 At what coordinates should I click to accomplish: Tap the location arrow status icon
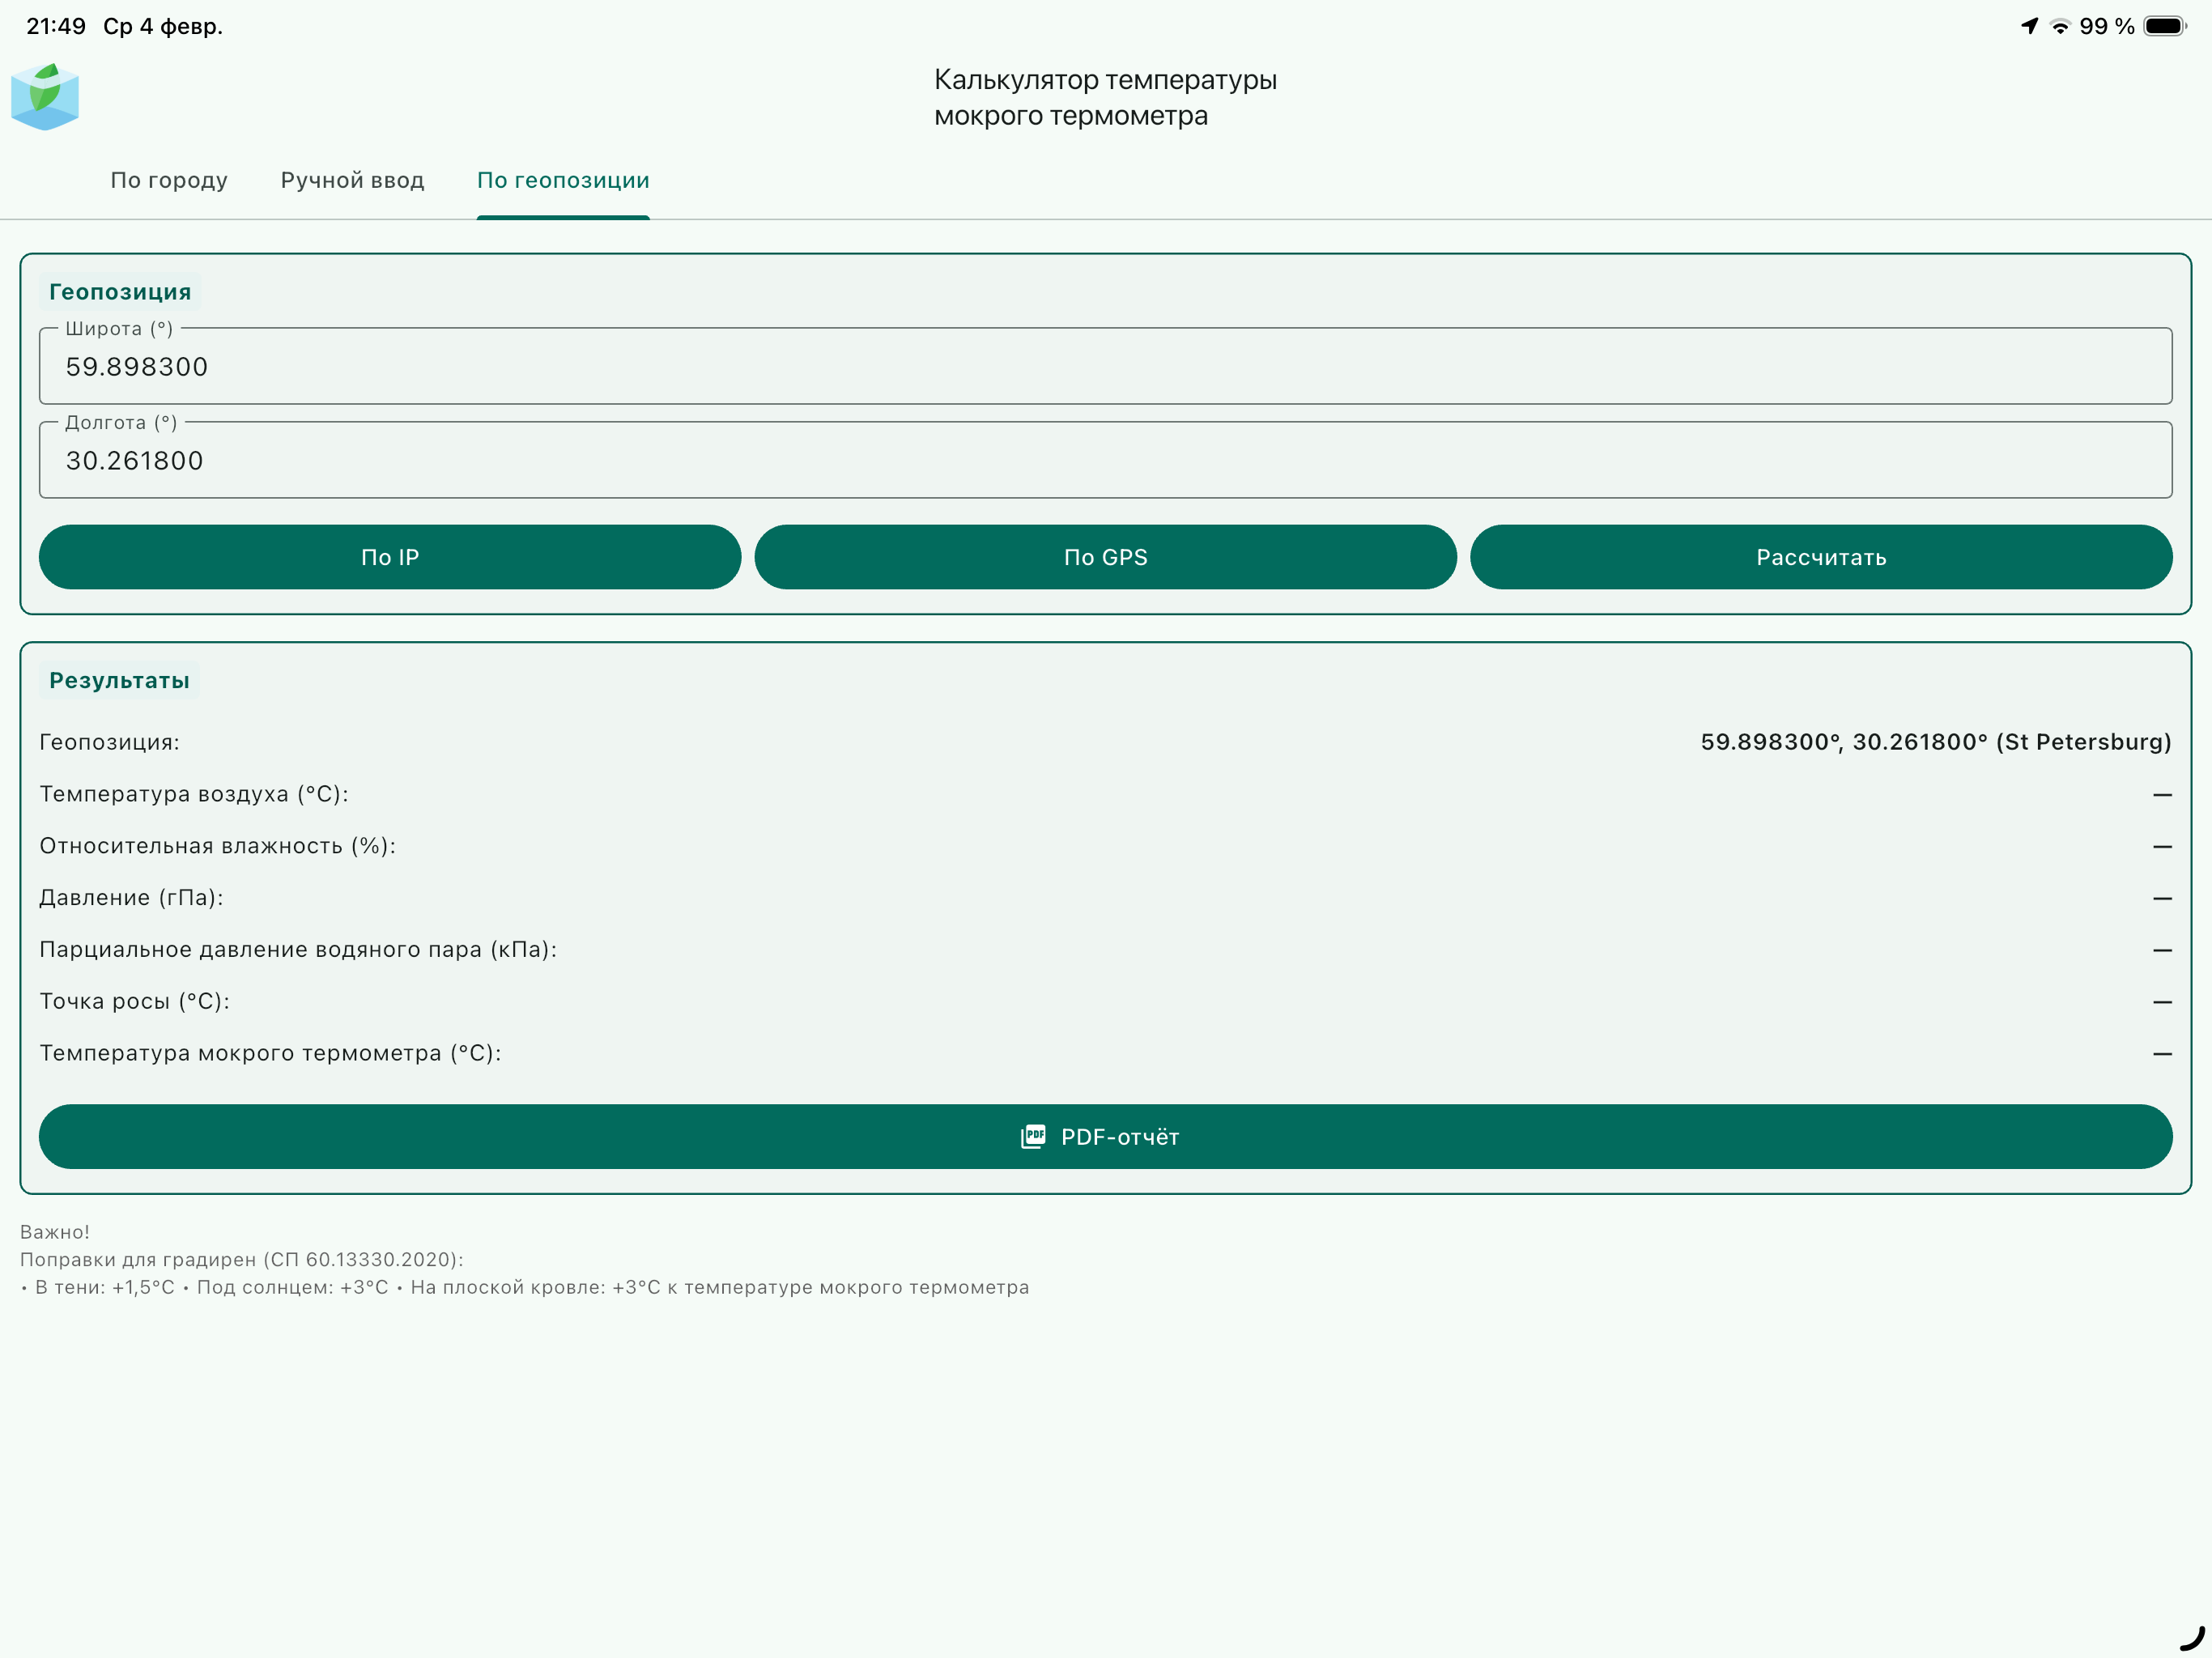click(x=2029, y=26)
